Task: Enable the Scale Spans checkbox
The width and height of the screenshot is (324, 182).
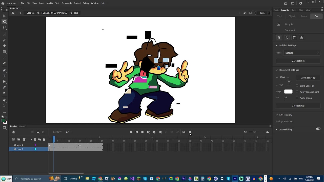Action: (297, 98)
